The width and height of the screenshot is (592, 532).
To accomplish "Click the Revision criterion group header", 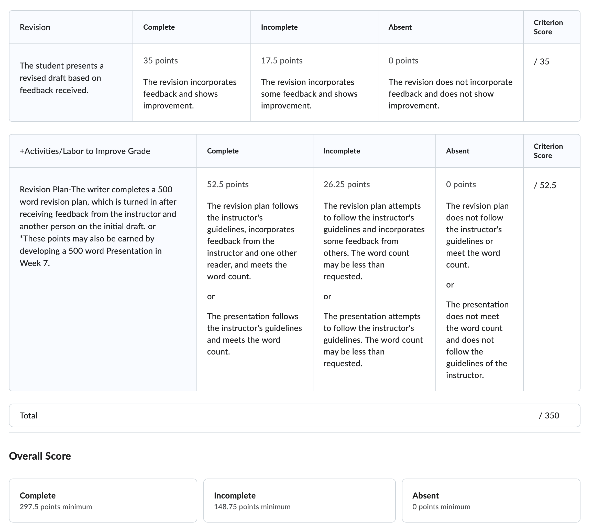I will tap(35, 27).
